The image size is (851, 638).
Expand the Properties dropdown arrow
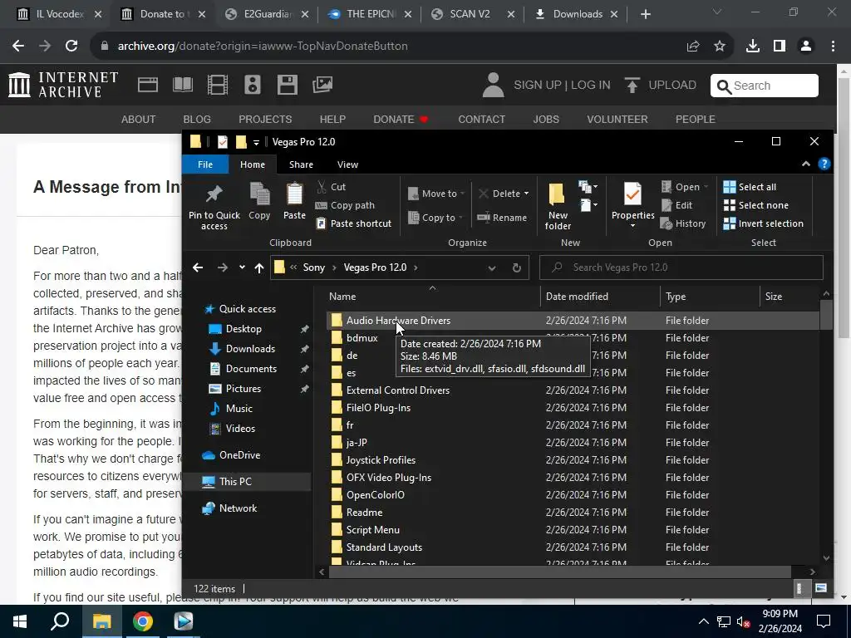tap(632, 225)
